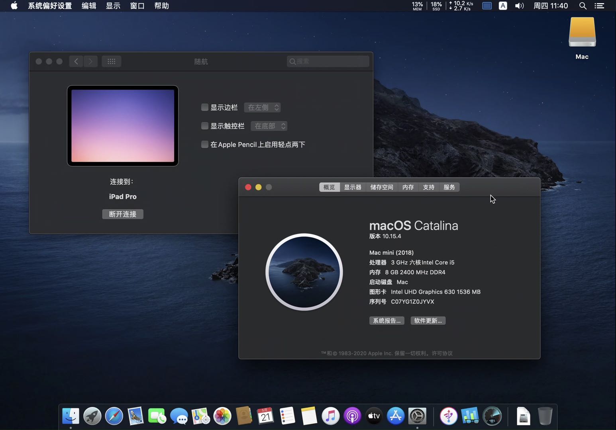
Task: Click the 软件更新... button
Action: pos(428,321)
